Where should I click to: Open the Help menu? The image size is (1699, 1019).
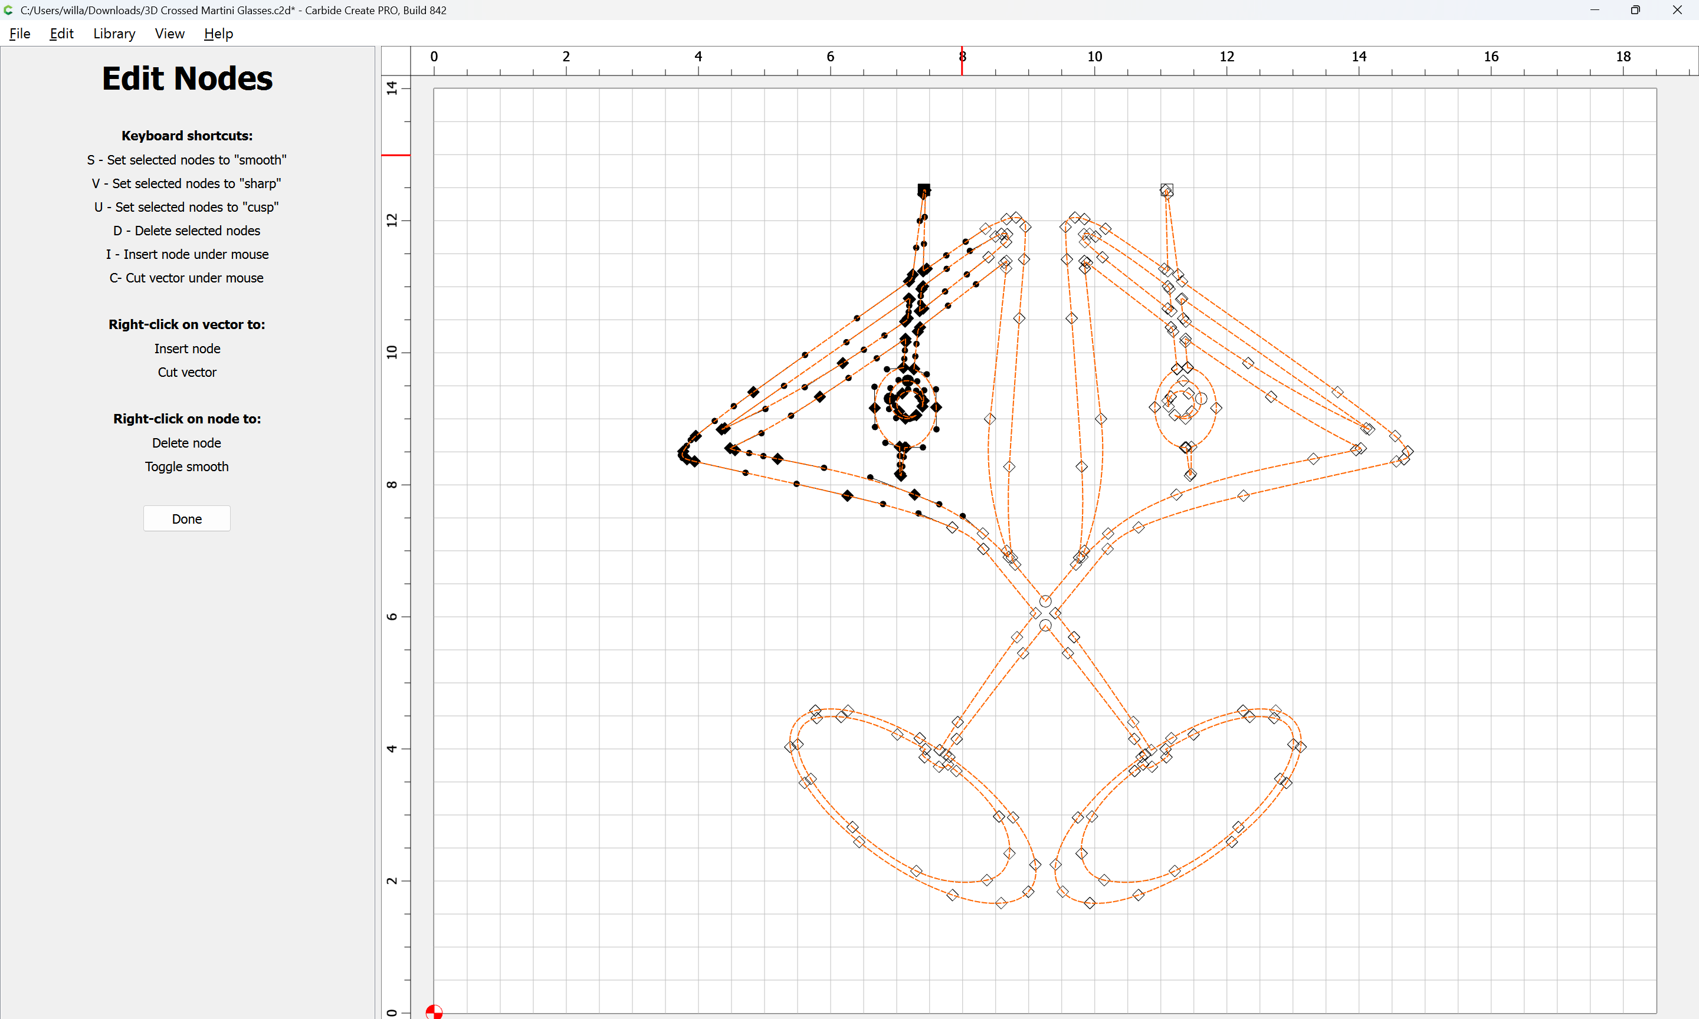pos(218,34)
